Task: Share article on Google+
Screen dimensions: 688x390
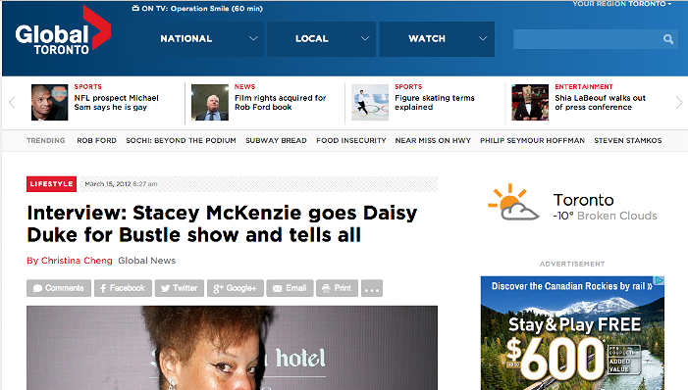Action: [236, 288]
